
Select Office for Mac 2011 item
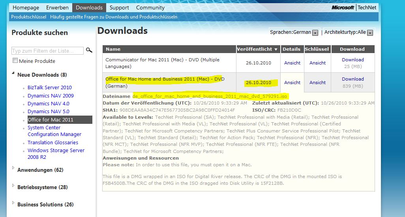click(60, 120)
